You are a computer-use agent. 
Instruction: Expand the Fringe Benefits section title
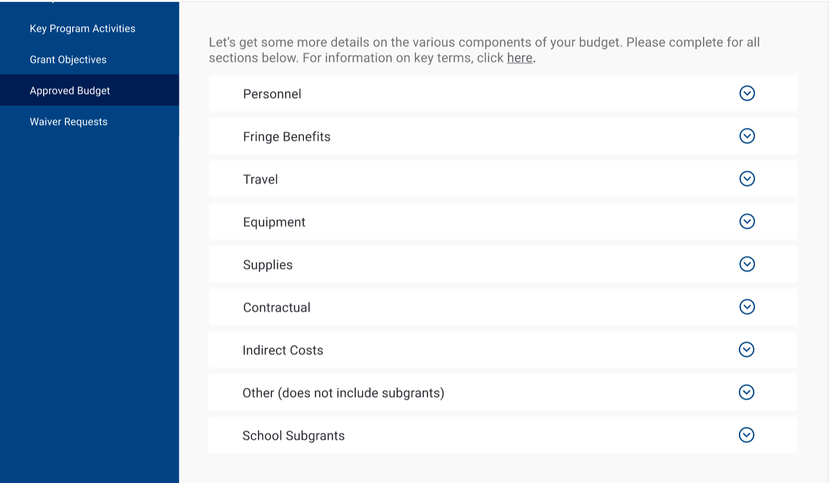pyautogui.click(x=287, y=137)
